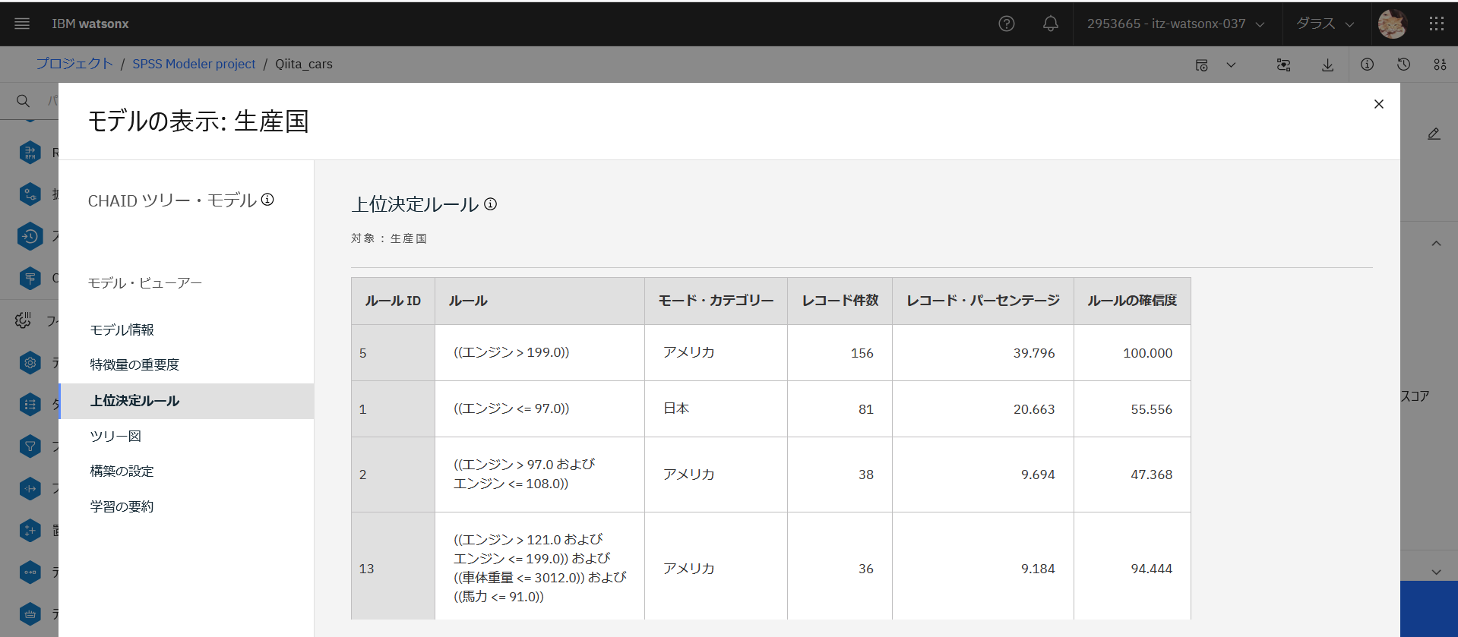1458x637 pixels.
Task: Click the flow parameters exchange icon
Action: pos(1284,65)
